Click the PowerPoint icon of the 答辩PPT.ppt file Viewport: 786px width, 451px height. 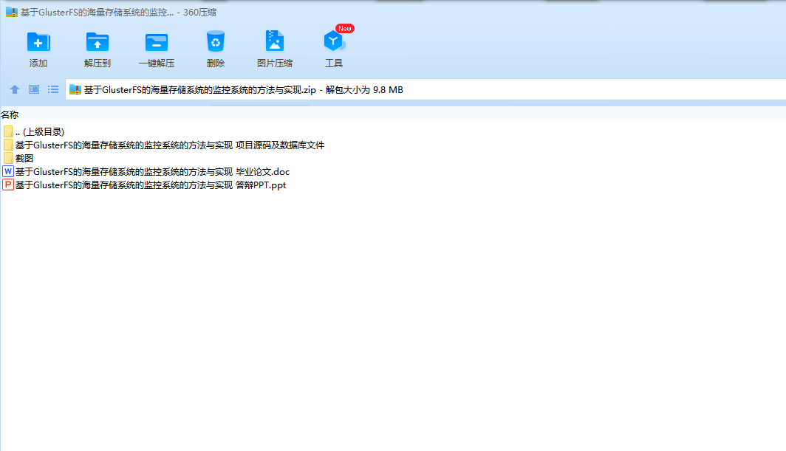[8, 185]
